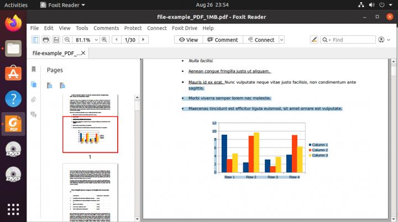Viewport: 398px width, 222px height.
Task: Reduce page thumbnails icon in Pages panel
Action: [62, 85]
